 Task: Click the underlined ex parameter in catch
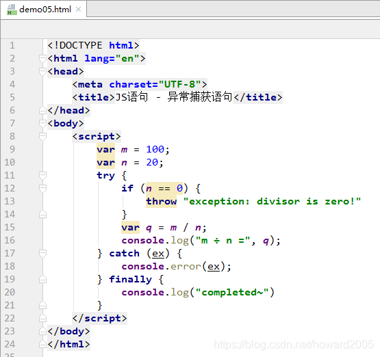[158, 254]
